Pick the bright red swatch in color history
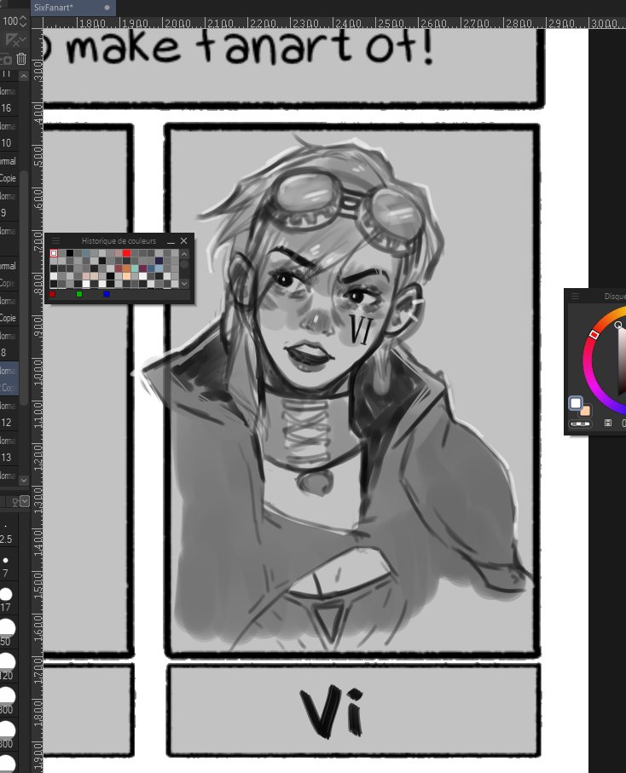 (127, 253)
